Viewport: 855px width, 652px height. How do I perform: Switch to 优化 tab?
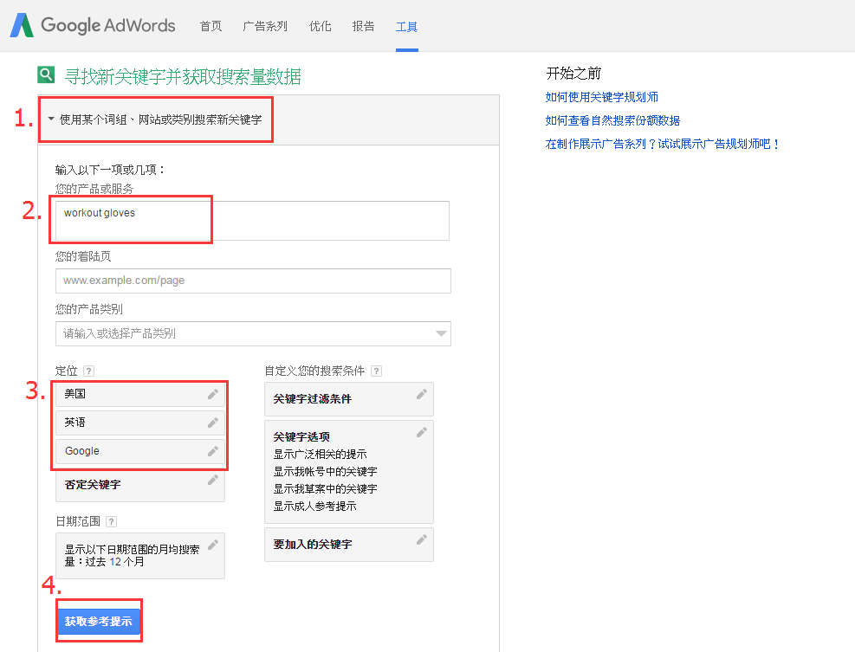coord(320,26)
